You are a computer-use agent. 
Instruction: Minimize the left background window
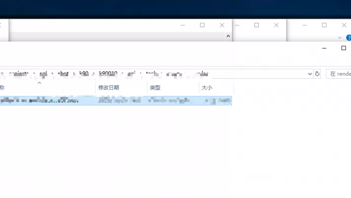point(183,25)
